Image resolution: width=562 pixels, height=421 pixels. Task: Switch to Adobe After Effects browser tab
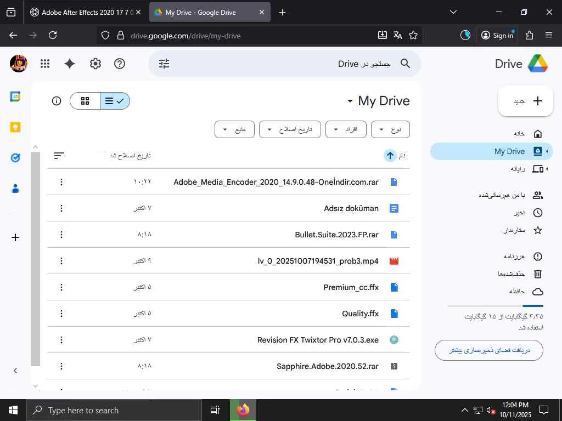(x=85, y=12)
